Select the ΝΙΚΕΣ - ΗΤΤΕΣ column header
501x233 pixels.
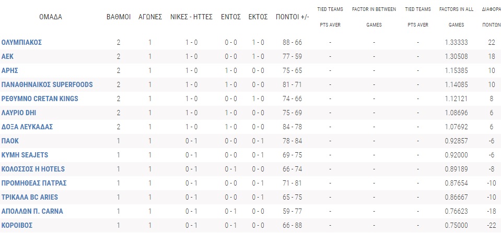(x=191, y=17)
